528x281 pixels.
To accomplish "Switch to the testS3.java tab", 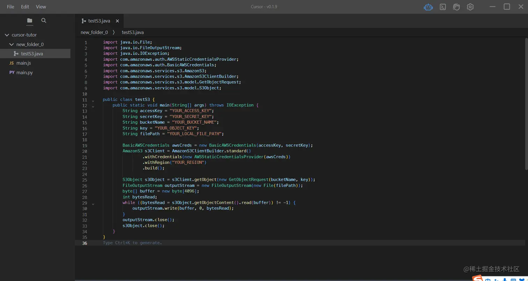I will click(99, 21).
